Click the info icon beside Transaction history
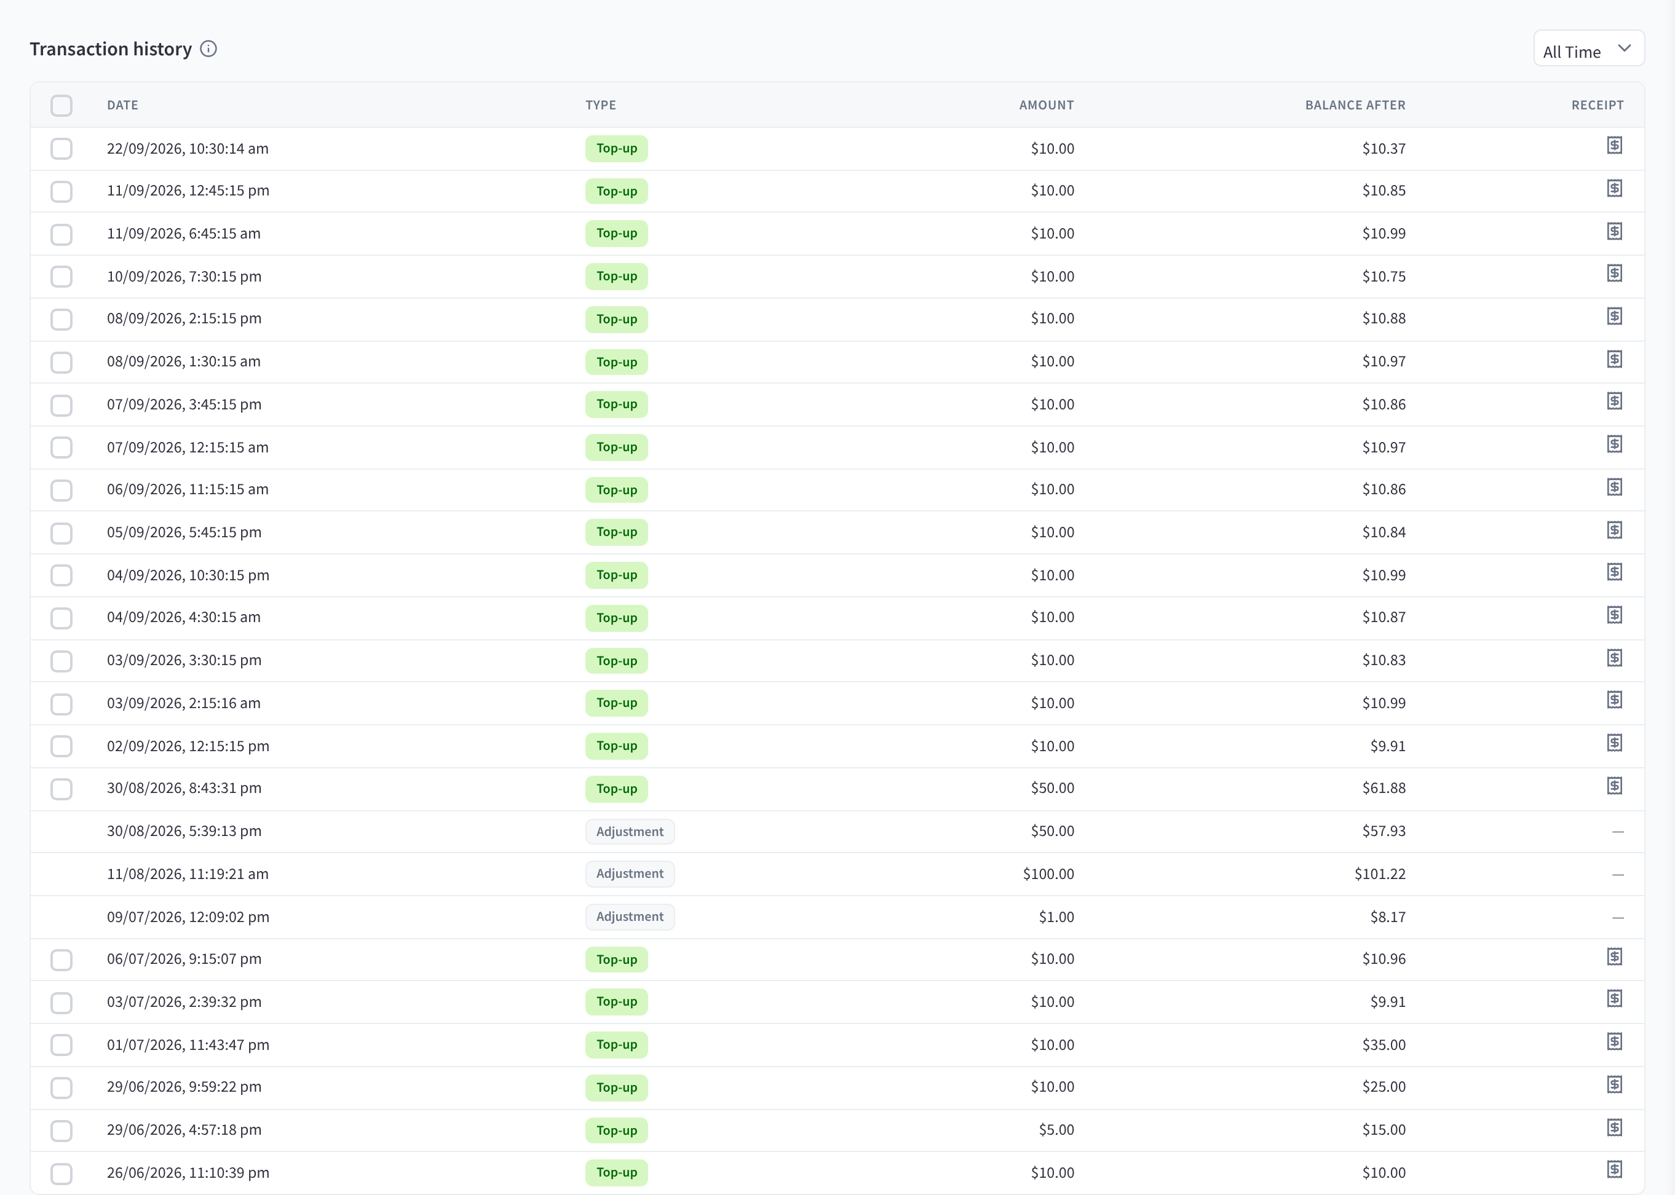The height and width of the screenshot is (1195, 1675). click(x=208, y=49)
